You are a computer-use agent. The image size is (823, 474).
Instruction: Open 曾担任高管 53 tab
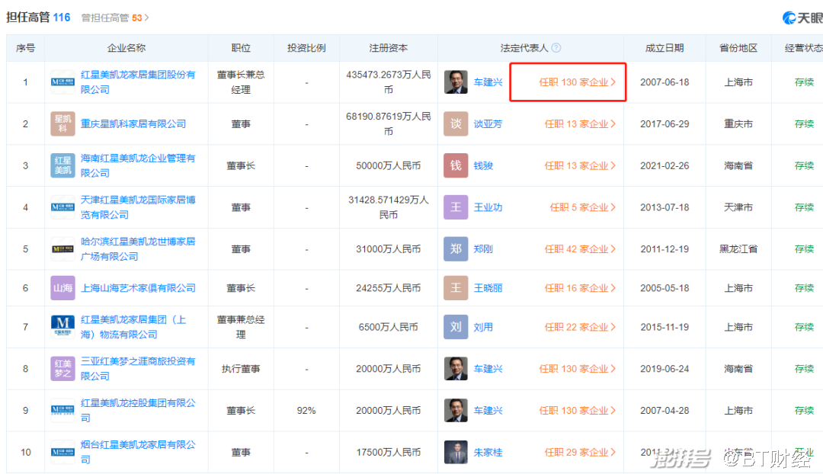pyautogui.click(x=114, y=17)
